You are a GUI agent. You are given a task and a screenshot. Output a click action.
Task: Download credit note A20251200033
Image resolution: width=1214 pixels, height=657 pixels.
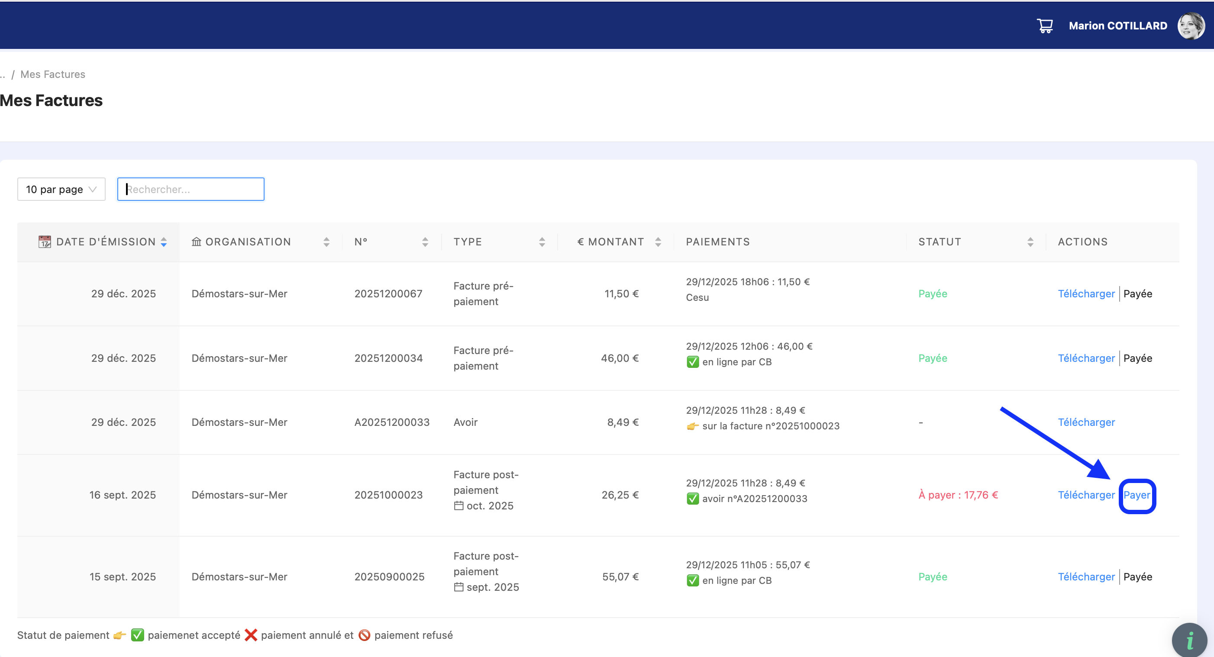(x=1086, y=422)
